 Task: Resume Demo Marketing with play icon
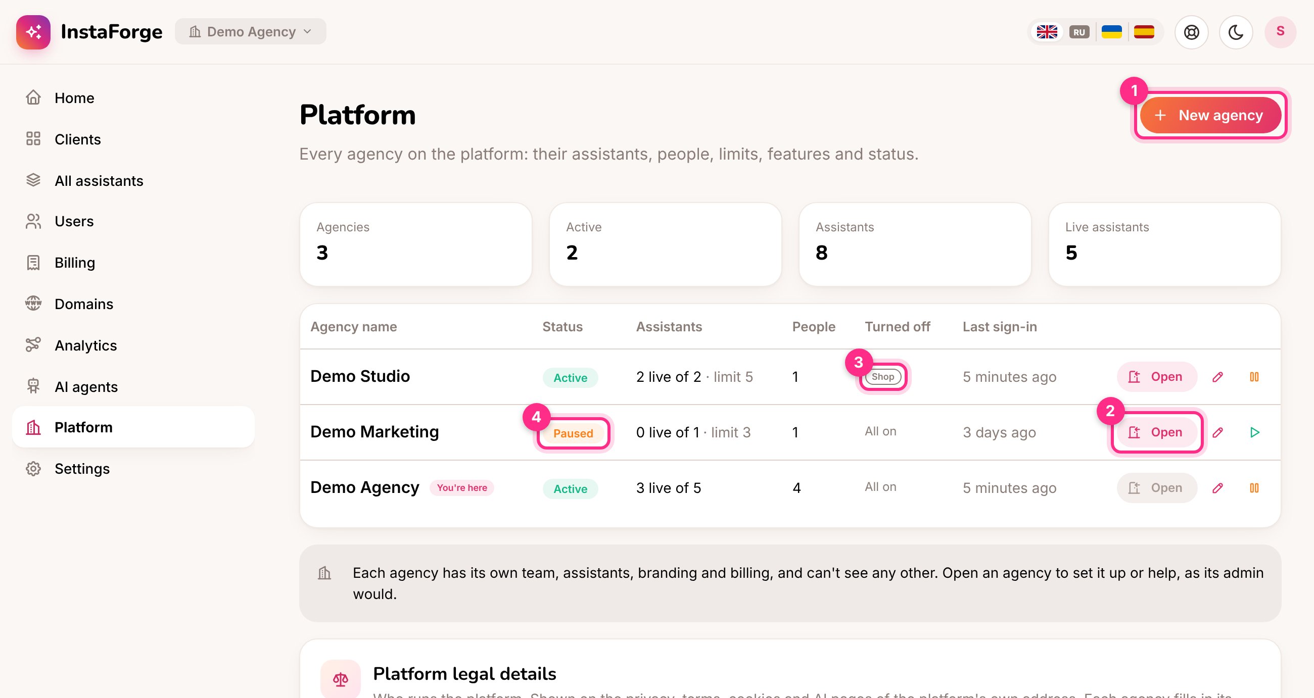1254,432
